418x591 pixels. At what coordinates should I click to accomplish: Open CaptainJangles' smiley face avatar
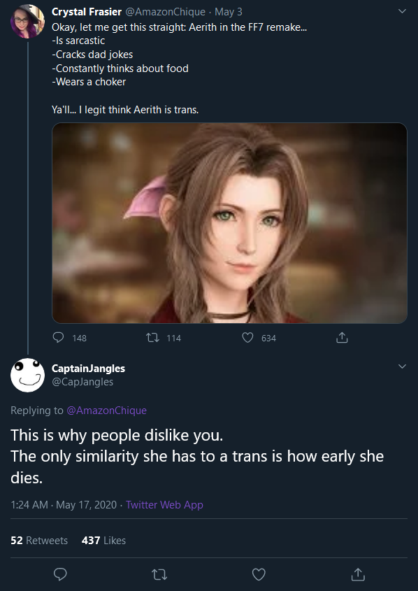27,375
